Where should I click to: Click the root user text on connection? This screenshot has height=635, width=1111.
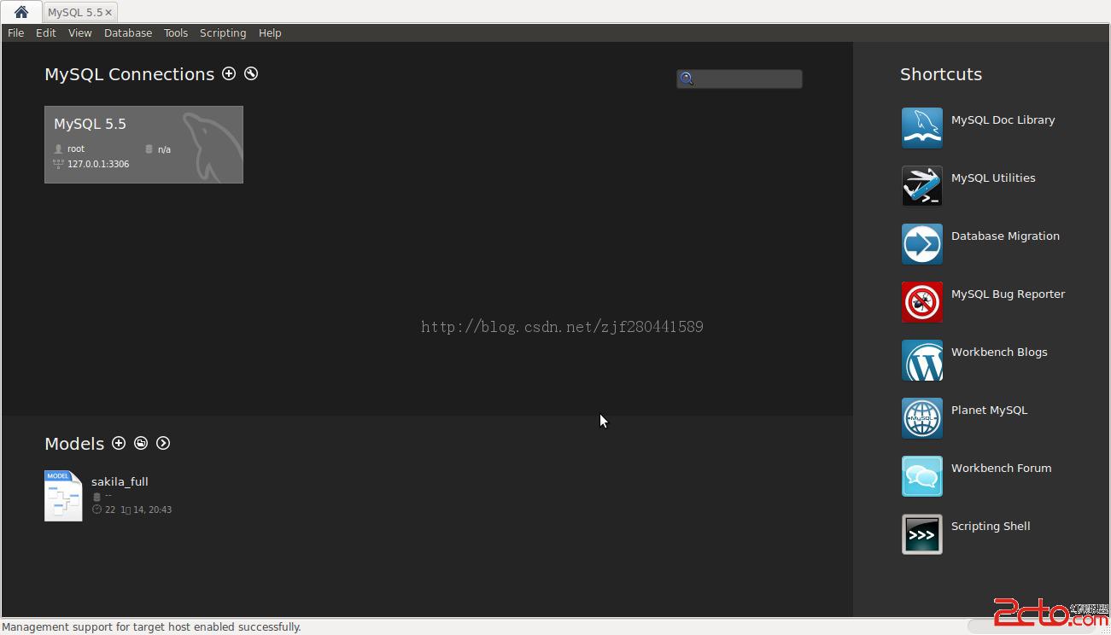pyautogui.click(x=76, y=149)
